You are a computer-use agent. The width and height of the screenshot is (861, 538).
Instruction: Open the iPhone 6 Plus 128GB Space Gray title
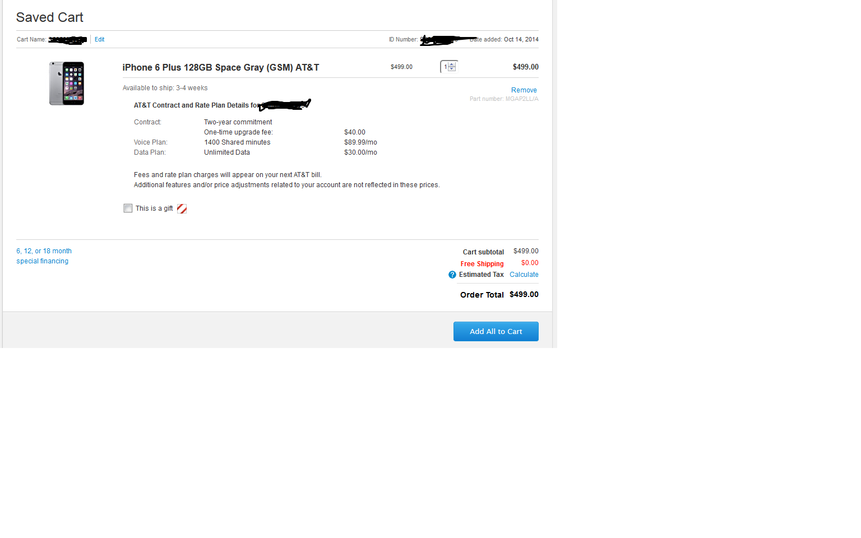pos(221,67)
